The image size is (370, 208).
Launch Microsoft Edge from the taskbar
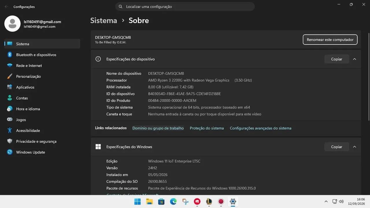173,202
